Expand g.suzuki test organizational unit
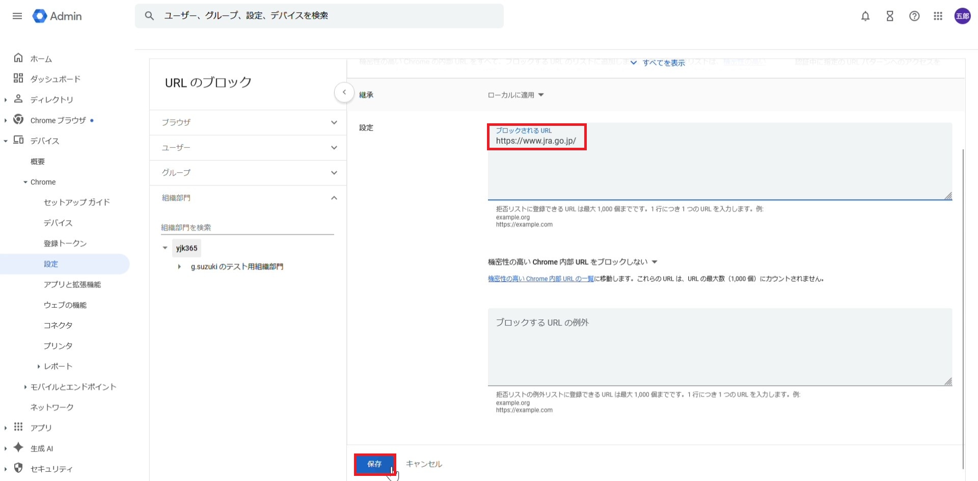This screenshot has height=481, width=978. tap(179, 266)
